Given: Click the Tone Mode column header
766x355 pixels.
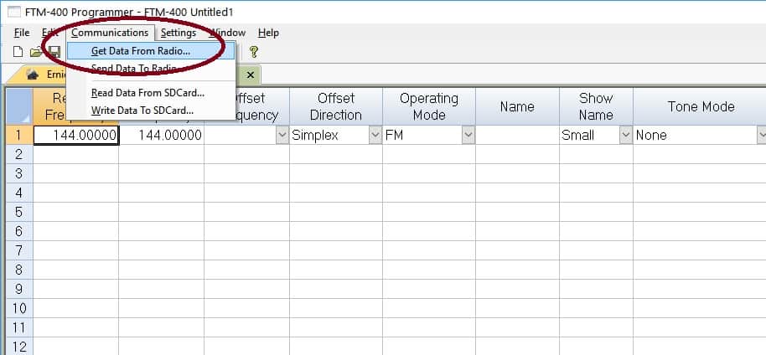Looking at the screenshot, I should (701, 106).
